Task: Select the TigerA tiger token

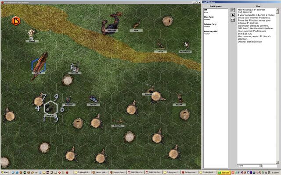Action: point(39,66)
